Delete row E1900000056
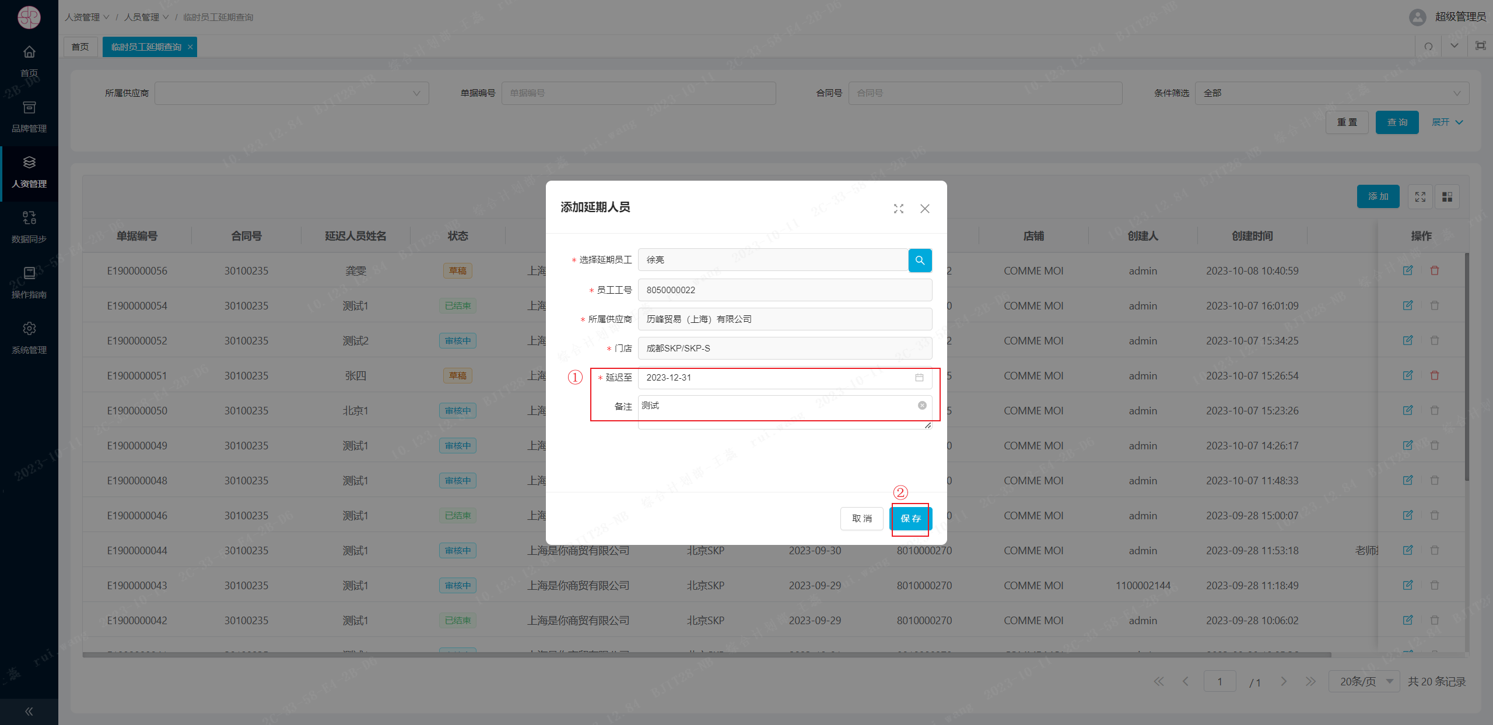The height and width of the screenshot is (725, 1493). [1435, 270]
